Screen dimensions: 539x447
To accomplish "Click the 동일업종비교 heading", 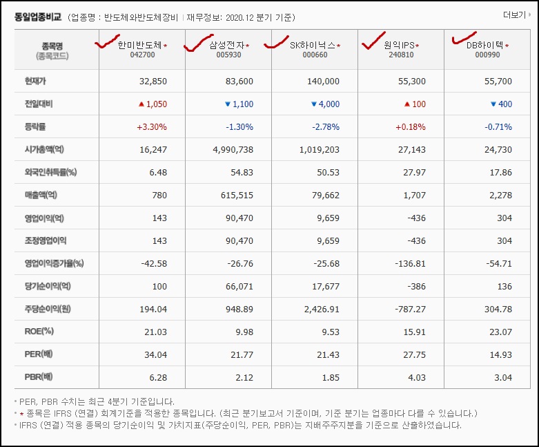I will [38, 17].
